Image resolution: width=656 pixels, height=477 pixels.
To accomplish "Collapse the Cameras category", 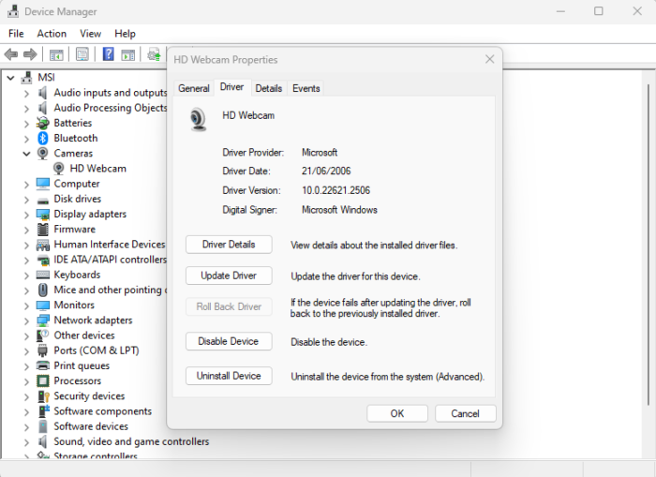I will [26, 154].
